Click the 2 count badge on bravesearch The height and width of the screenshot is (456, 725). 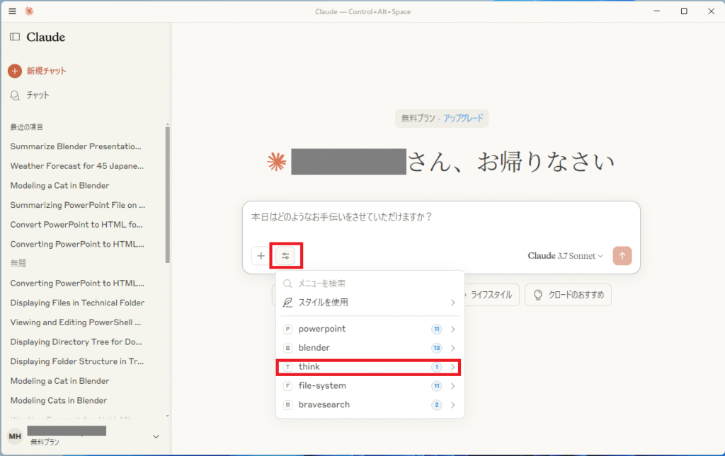pyautogui.click(x=436, y=405)
